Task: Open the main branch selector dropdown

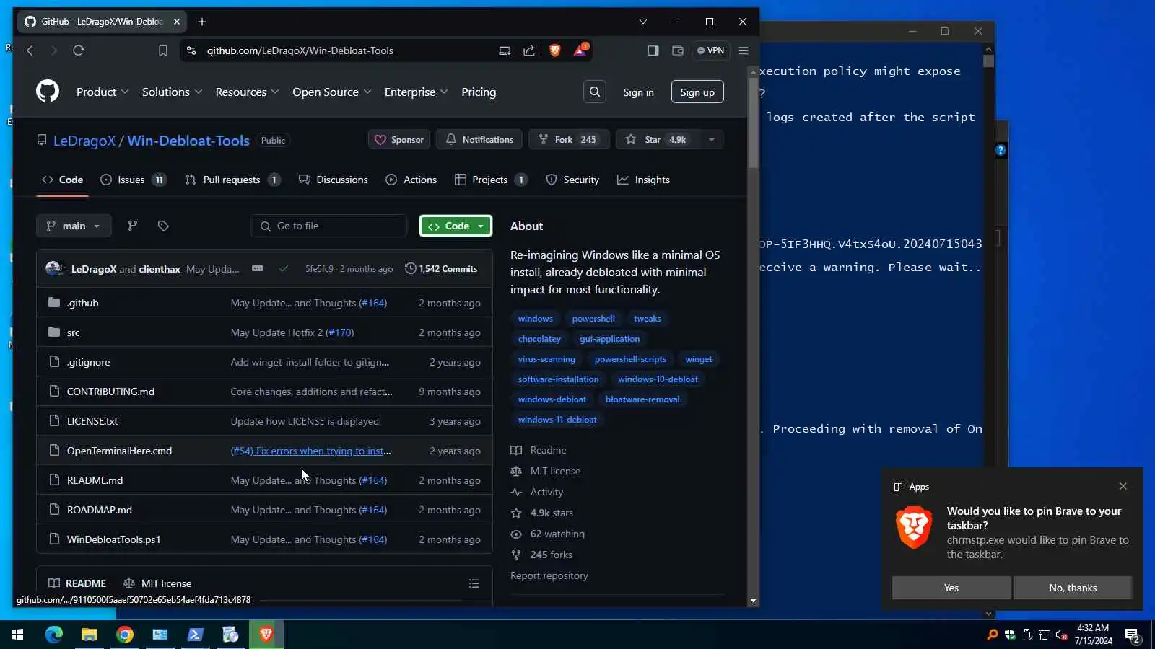Action: [x=74, y=226]
